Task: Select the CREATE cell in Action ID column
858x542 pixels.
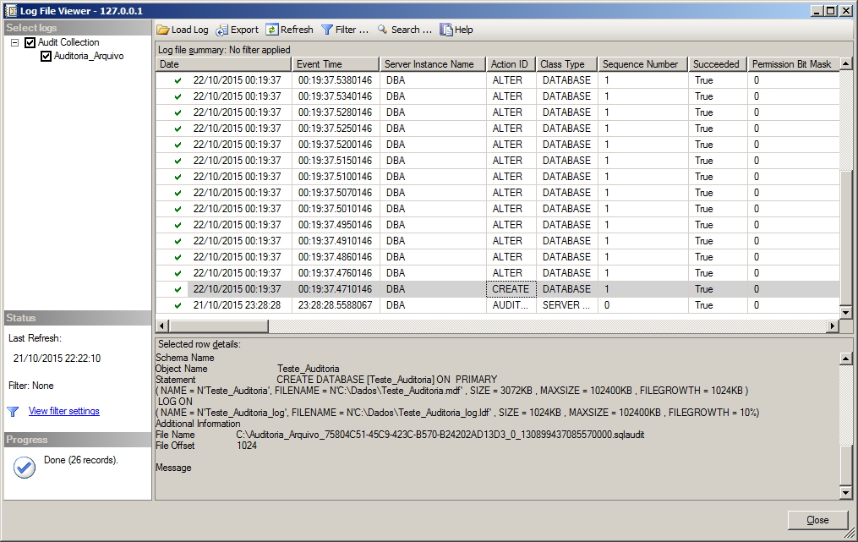Action: pos(511,289)
